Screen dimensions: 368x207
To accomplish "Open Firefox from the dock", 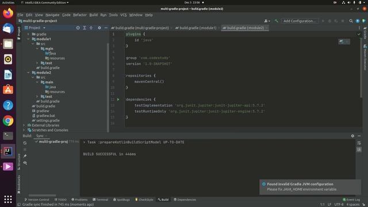I will 8,13.
